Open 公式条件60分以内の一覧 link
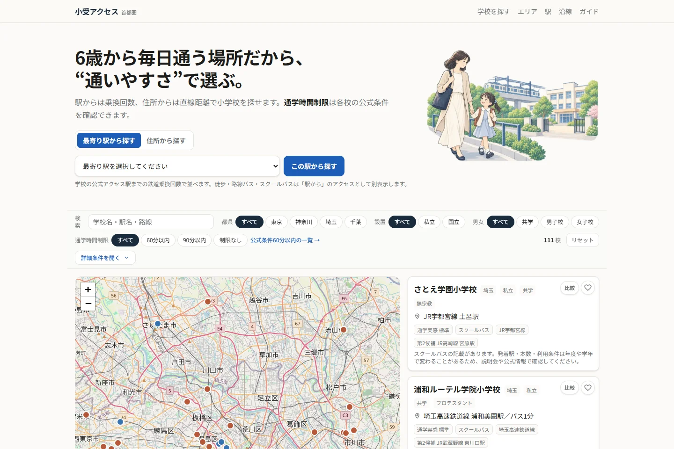Image resolution: width=674 pixels, height=449 pixels. point(285,240)
